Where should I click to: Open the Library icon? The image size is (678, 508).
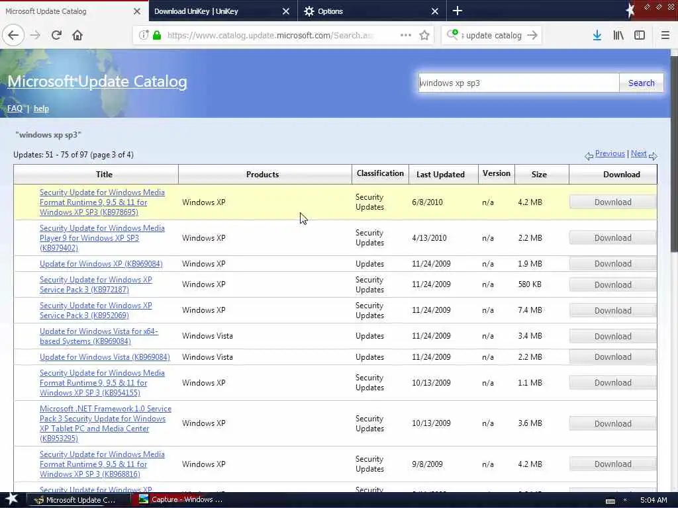(618, 35)
